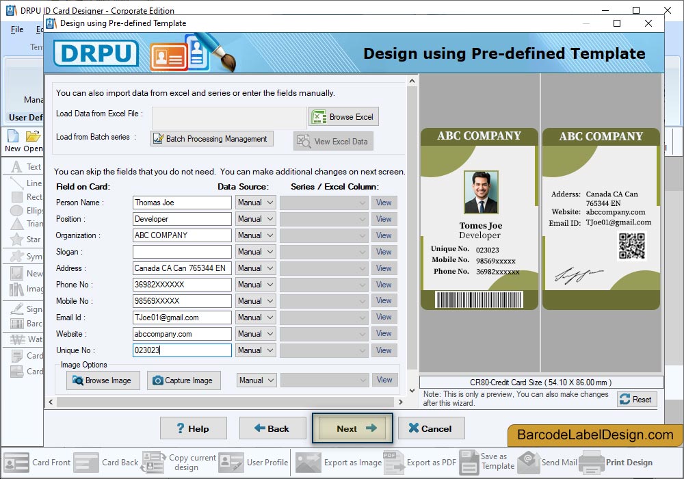Click the Load Data from Excel File field

[x=229, y=118]
